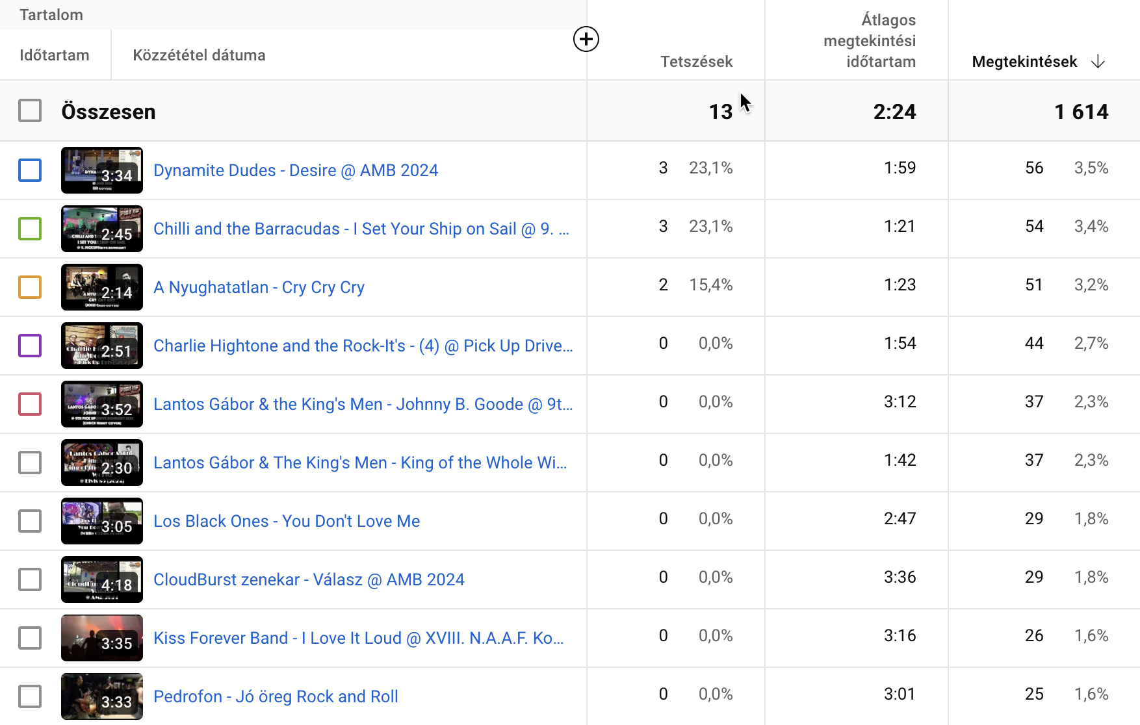Click the Kiss Forever Band video thumbnail
This screenshot has width=1140, height=725.
pyautogui.click(x=102, y=638)
